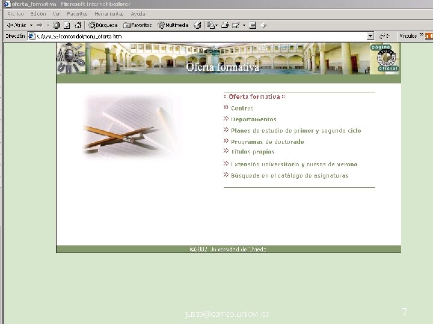Open the Ayuda menu

(x=138, y=14)
